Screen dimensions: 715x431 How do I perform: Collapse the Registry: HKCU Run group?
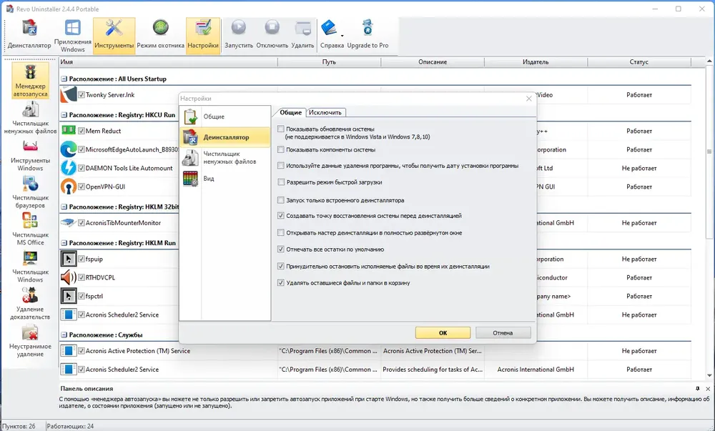coord(64,115)
